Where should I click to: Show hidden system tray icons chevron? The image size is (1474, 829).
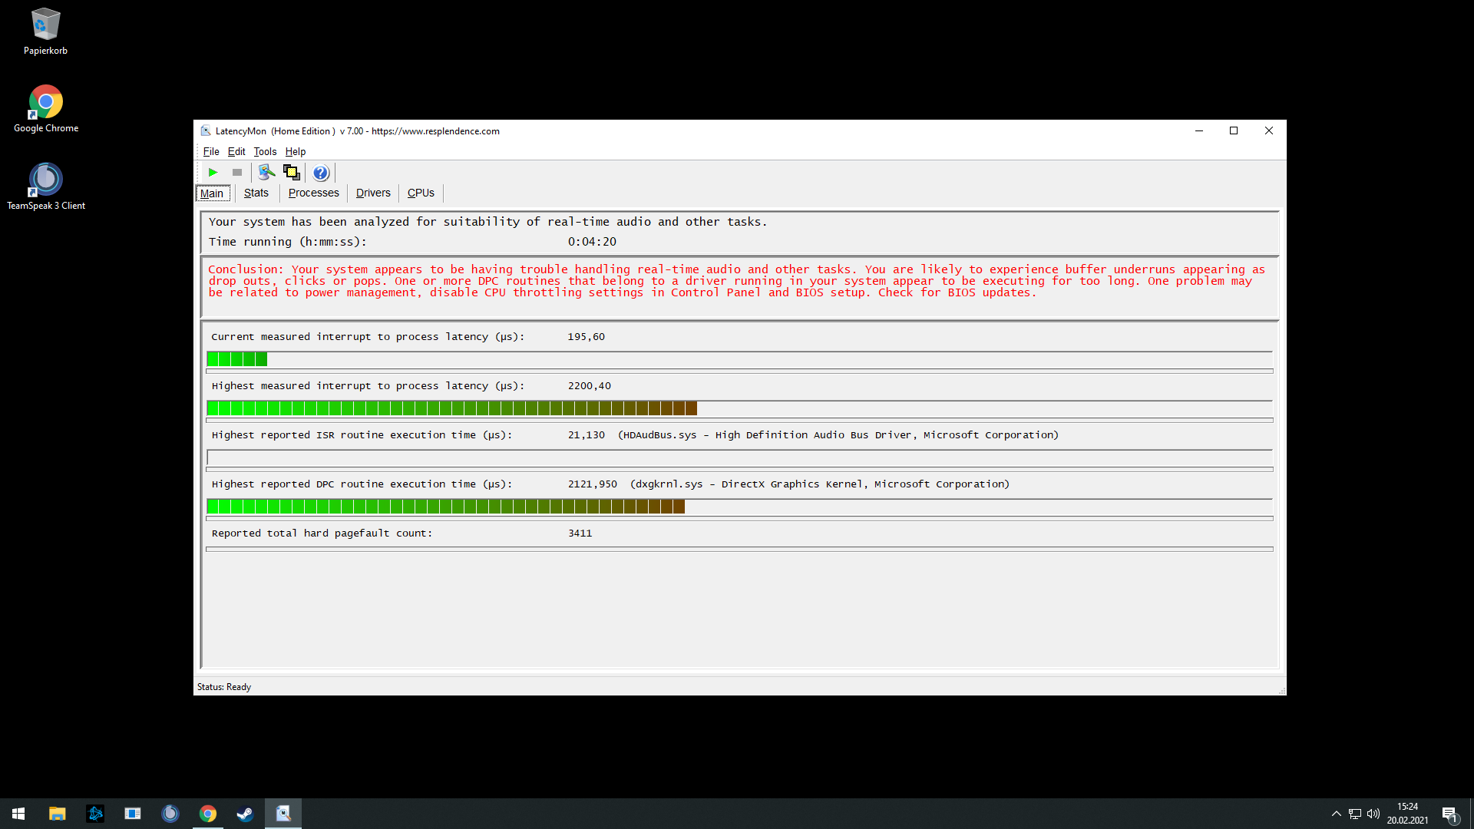[x=1336, y=814]
